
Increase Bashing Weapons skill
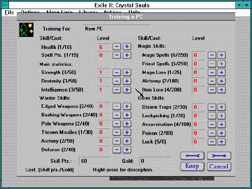[127, 115]
